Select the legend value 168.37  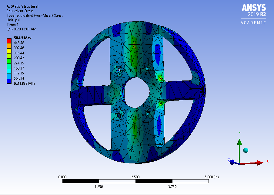(x=19, y=68)
